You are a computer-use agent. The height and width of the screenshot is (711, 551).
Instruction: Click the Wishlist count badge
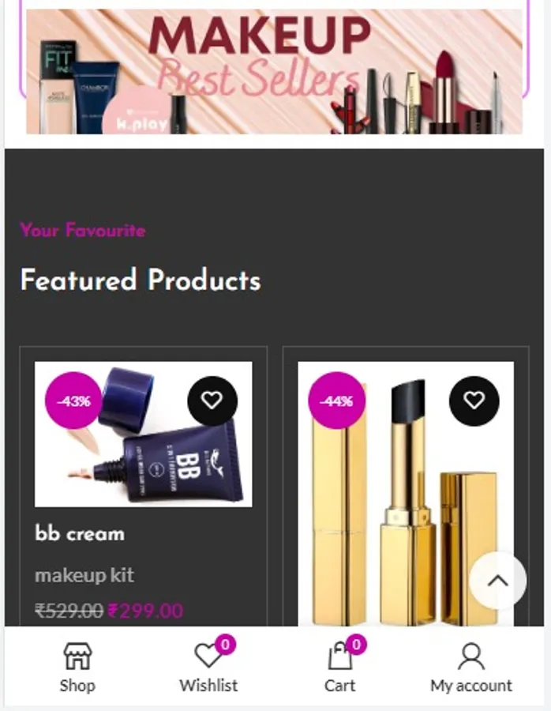225,644
